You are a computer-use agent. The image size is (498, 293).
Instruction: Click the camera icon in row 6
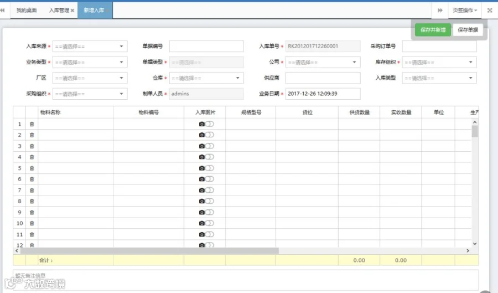[201, 179]
